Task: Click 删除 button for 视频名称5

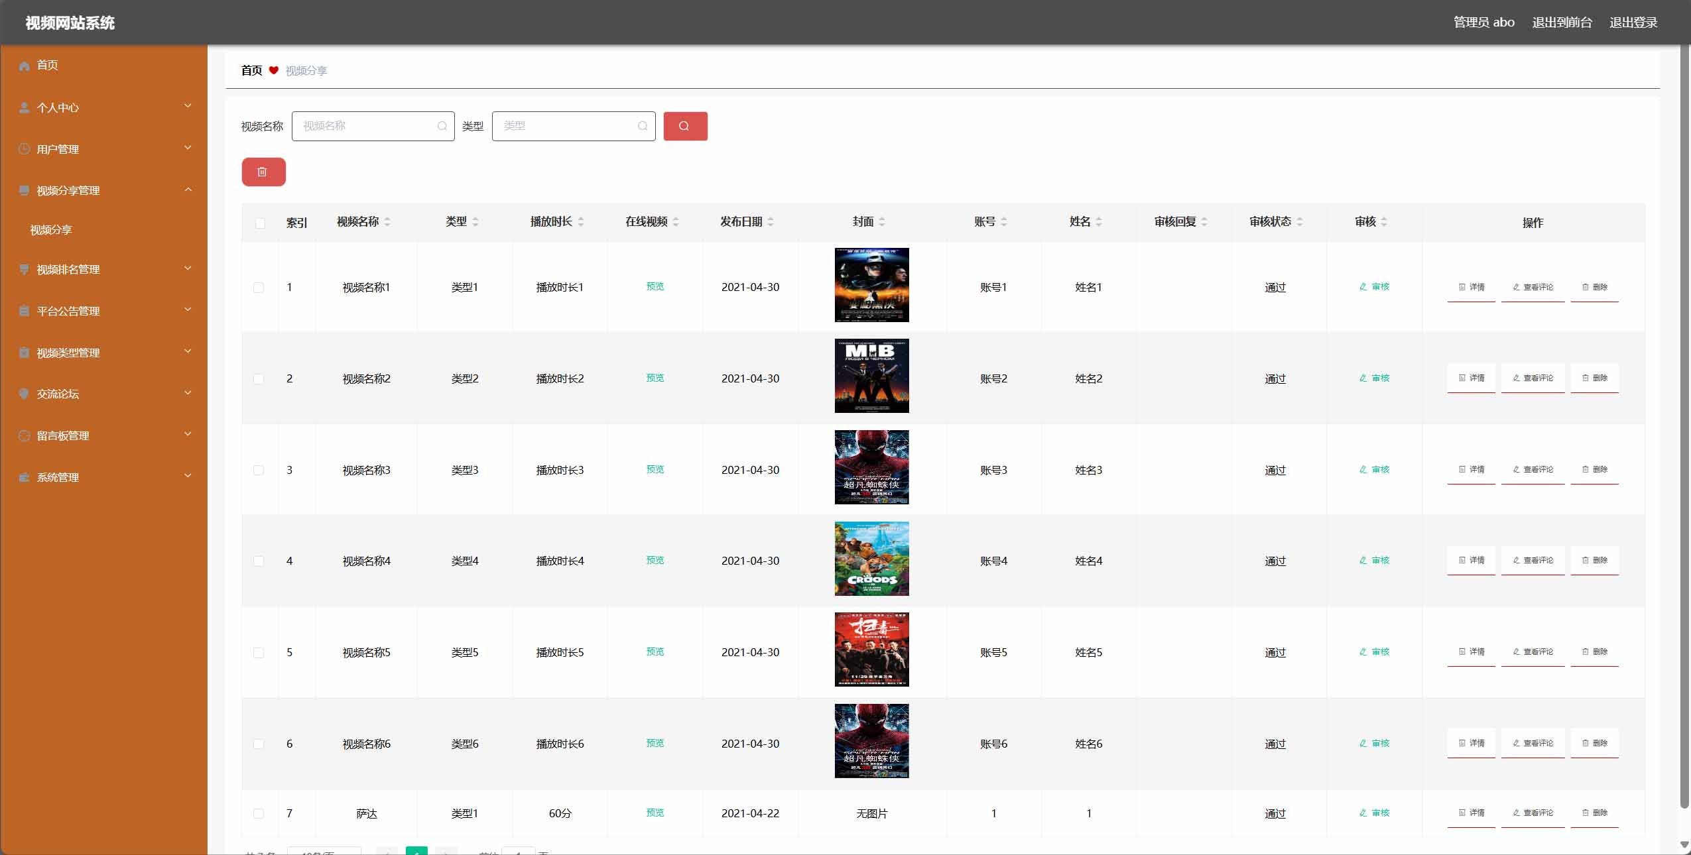Action: coord(1595,652)
